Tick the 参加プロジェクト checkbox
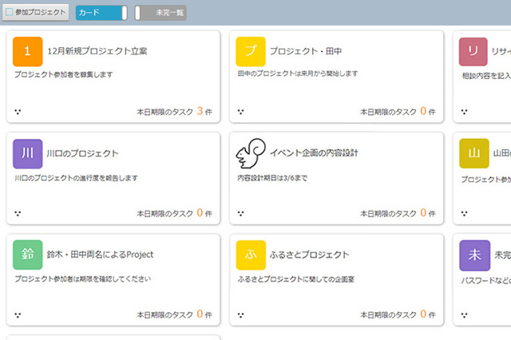Screen dimensions: 511x340 9,13
